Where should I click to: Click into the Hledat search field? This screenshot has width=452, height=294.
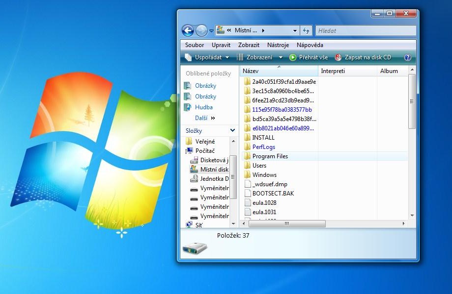(366, 30)
